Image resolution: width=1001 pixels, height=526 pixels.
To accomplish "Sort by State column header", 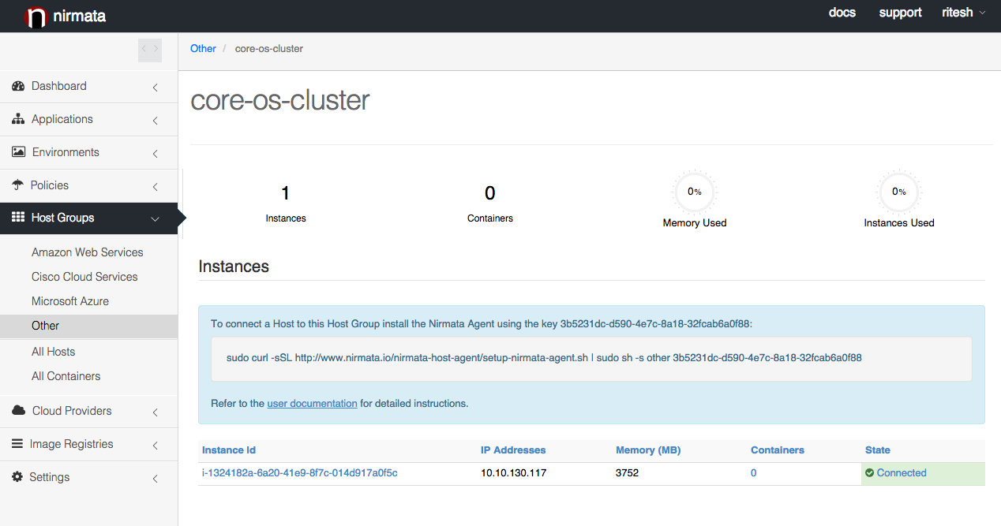I will pos(878,450).
